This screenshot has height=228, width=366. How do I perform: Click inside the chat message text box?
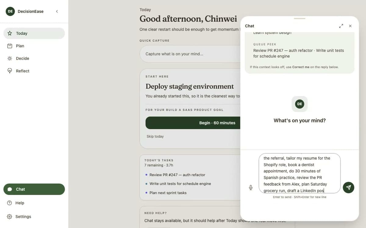(300, 173)
